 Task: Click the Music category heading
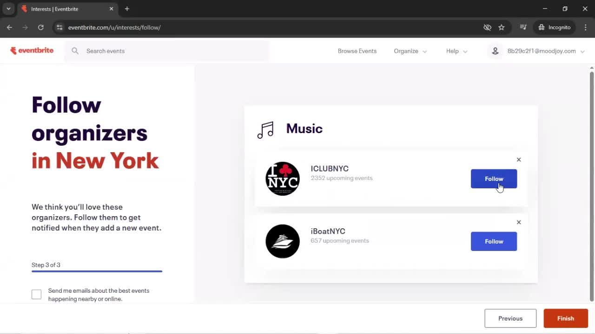[304, 128]
